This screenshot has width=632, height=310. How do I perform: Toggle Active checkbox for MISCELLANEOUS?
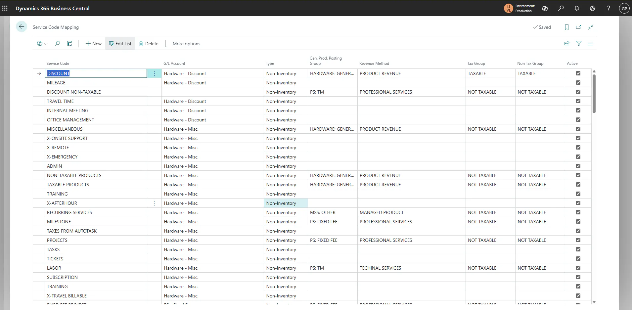tap(578, 129)
